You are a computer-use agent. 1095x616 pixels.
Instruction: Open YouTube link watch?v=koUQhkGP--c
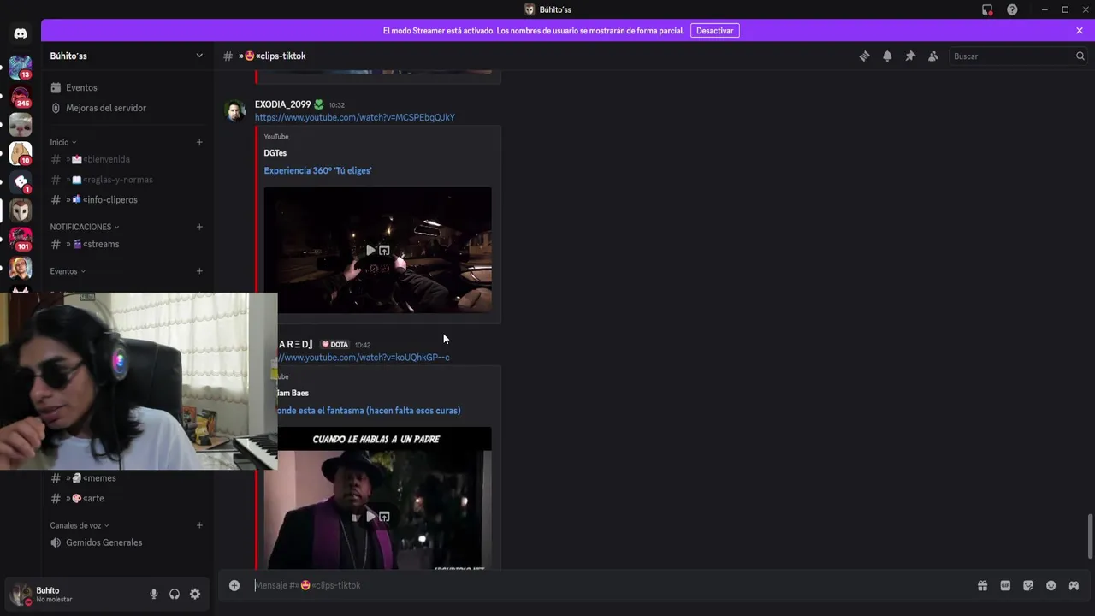coord(364,358)
